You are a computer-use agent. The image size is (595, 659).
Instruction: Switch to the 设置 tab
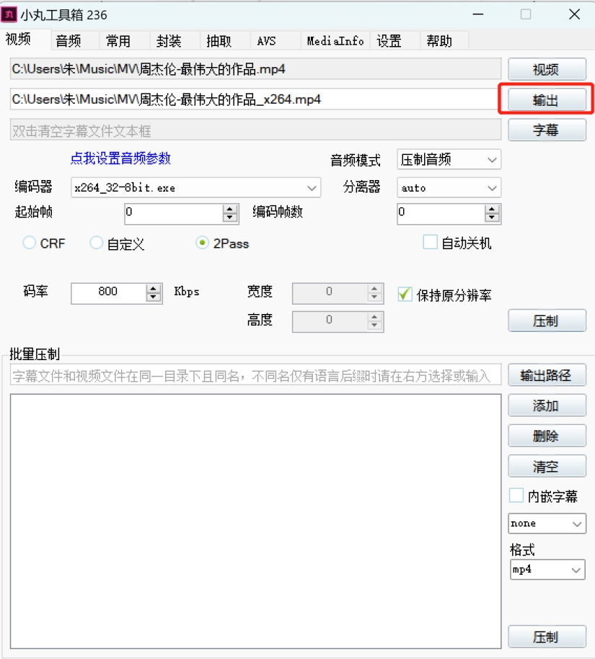coord(390,41)
